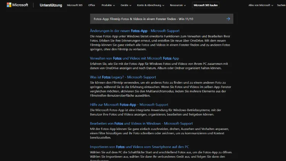Image resolution: width=286 pixels, height=161 pixels.
Task: Open 'Importieren von Fotos und Videos' result
Action: tap(139, 147)
